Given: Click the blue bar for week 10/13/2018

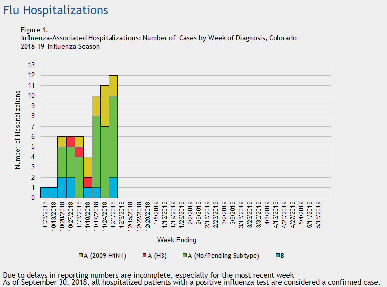Looking at the screenshot, I should (x=53, y=192).
